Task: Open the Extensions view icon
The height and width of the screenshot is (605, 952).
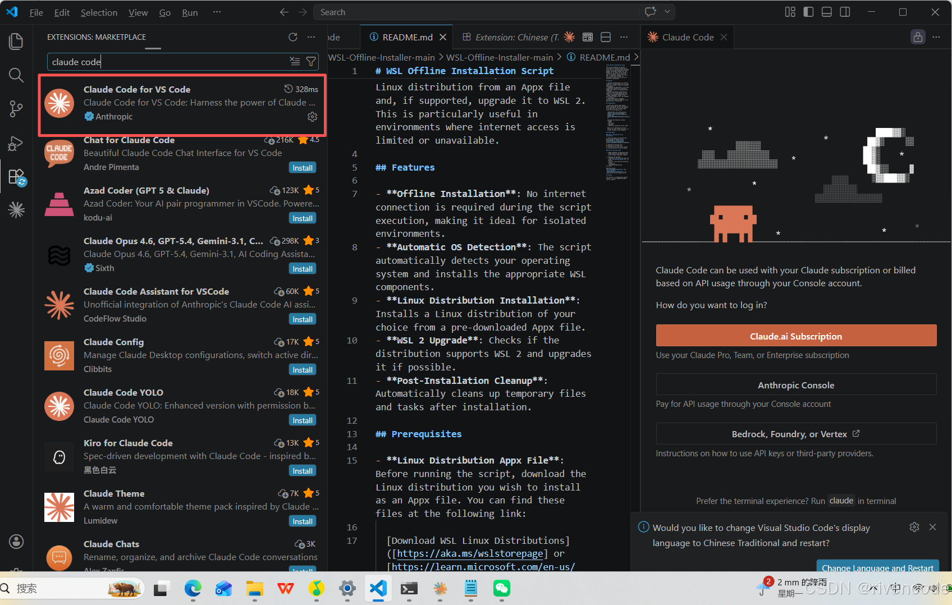Action: pyautogui.click(x=16, y=177)
